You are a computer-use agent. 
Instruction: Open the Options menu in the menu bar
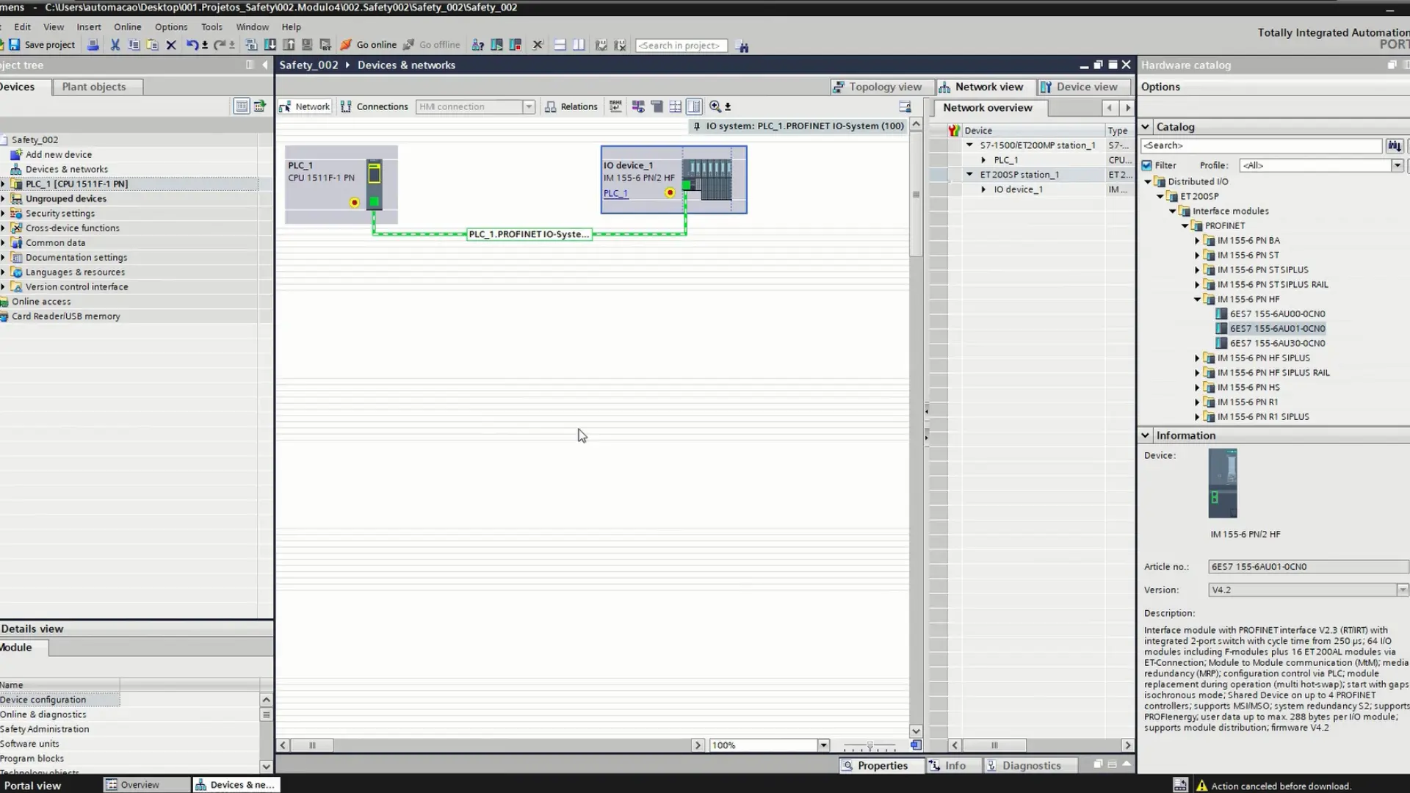point(170,26)
